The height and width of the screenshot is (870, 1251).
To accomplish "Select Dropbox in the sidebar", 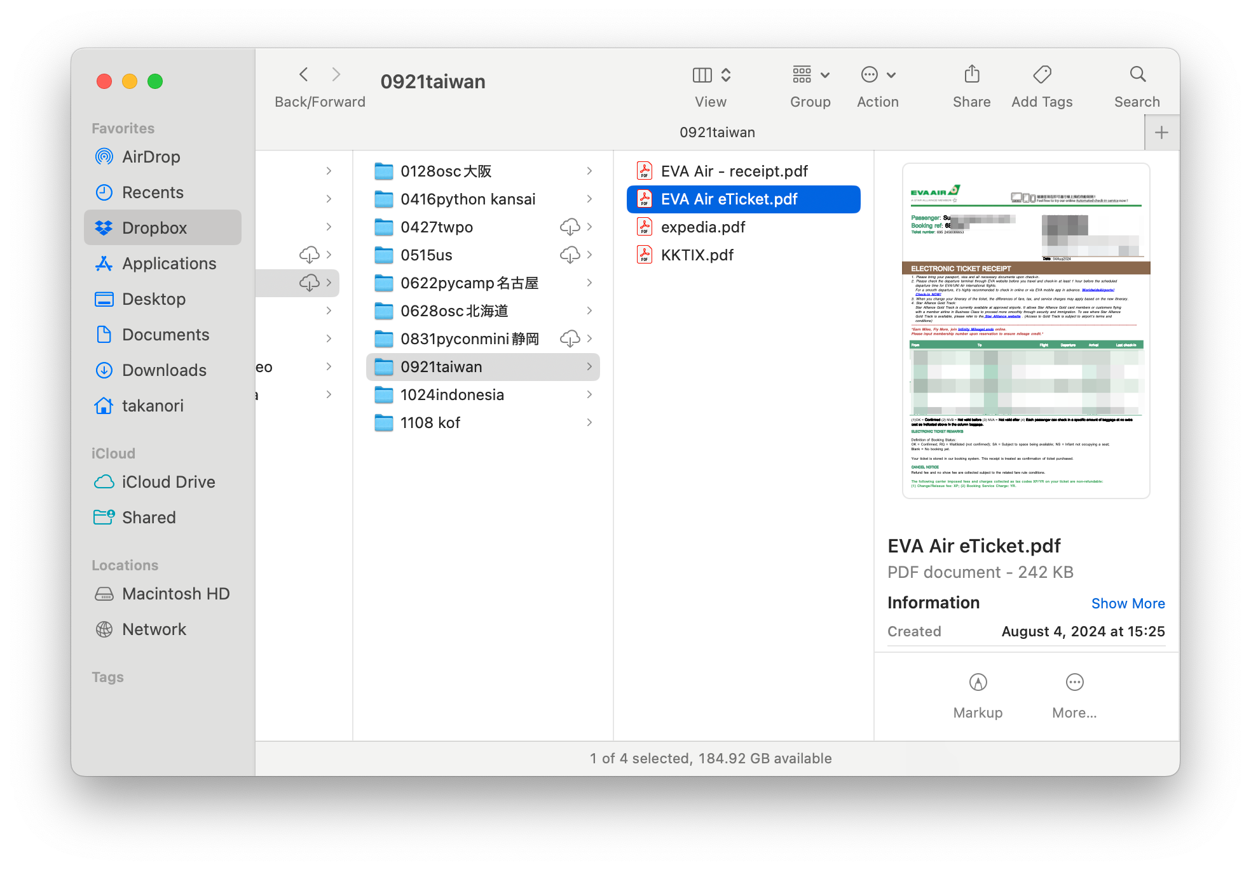I will 154,228.
